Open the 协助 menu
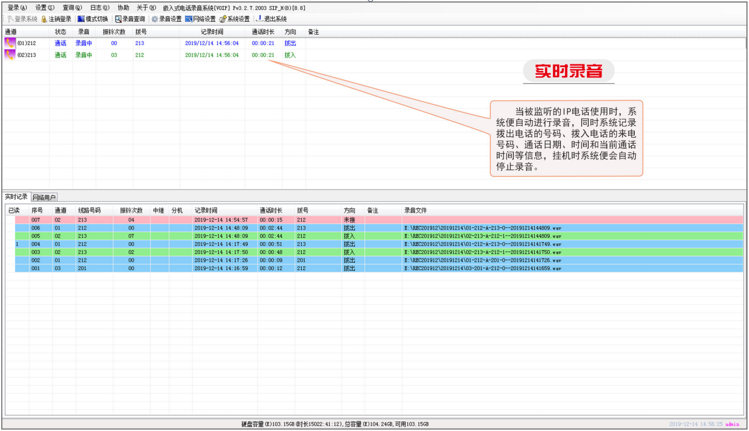Image resolution: width=749 pixels, height=431 pixels. click(x=124, y=8)
